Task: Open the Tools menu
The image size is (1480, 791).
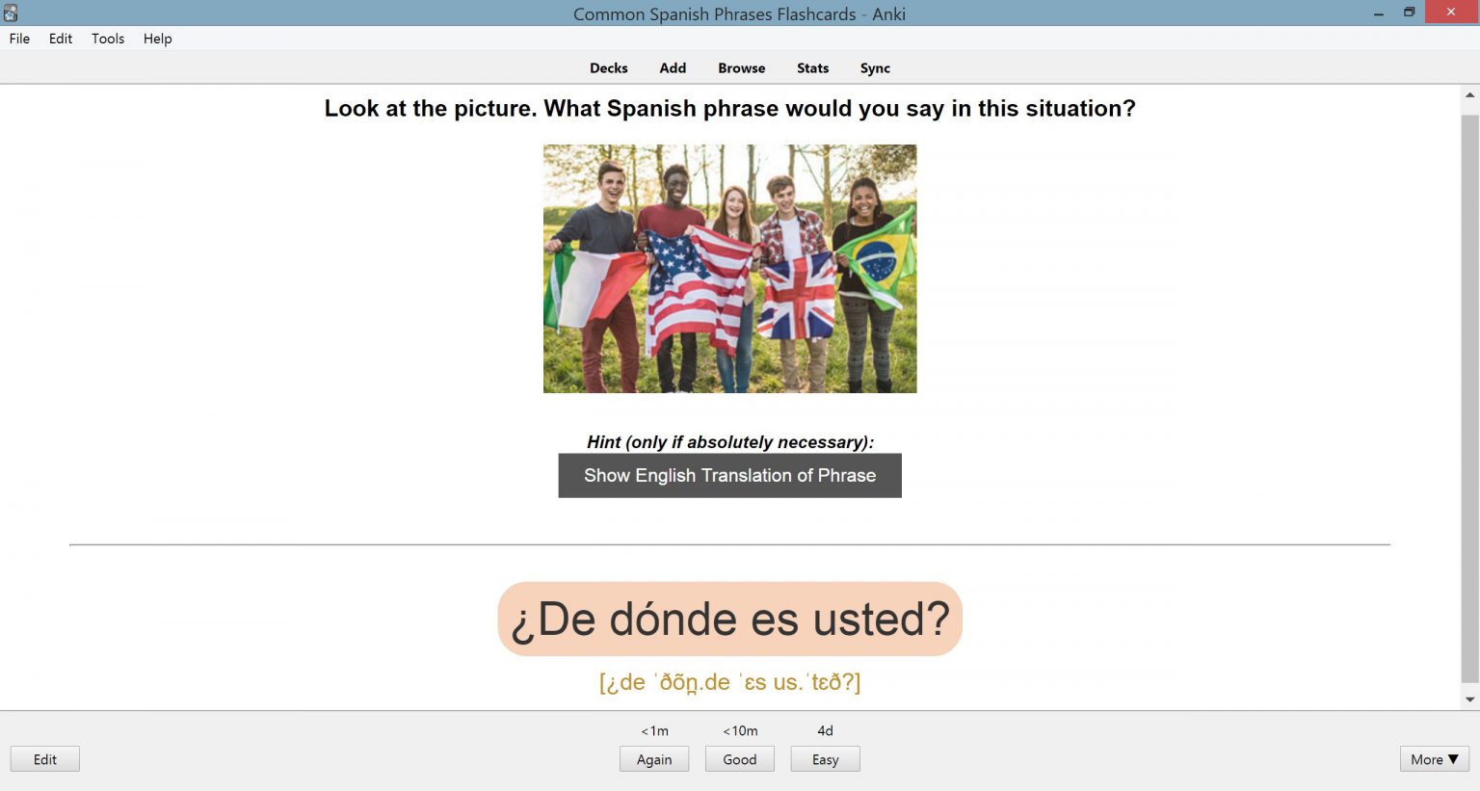Action: coord(107,39)
